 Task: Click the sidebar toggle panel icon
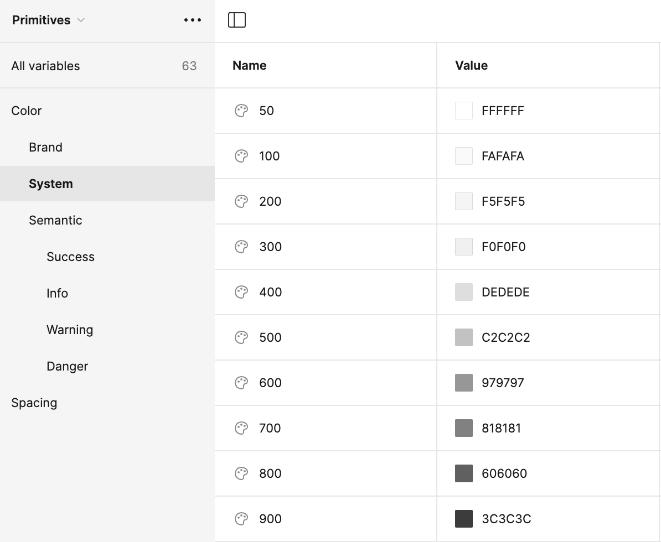tap(237, 20)
